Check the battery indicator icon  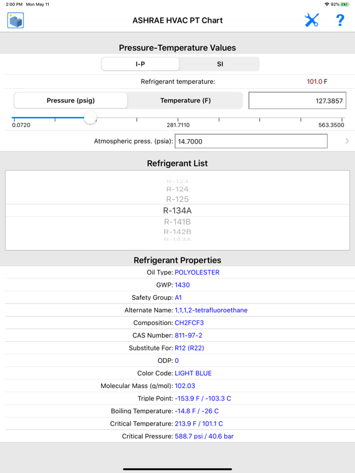pos(345,4)
